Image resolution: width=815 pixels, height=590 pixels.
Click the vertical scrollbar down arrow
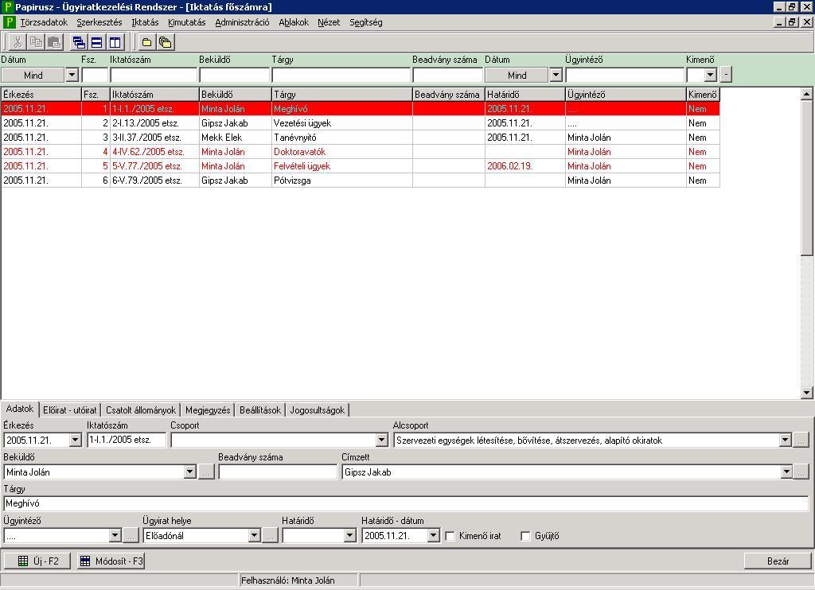[807, 393]
